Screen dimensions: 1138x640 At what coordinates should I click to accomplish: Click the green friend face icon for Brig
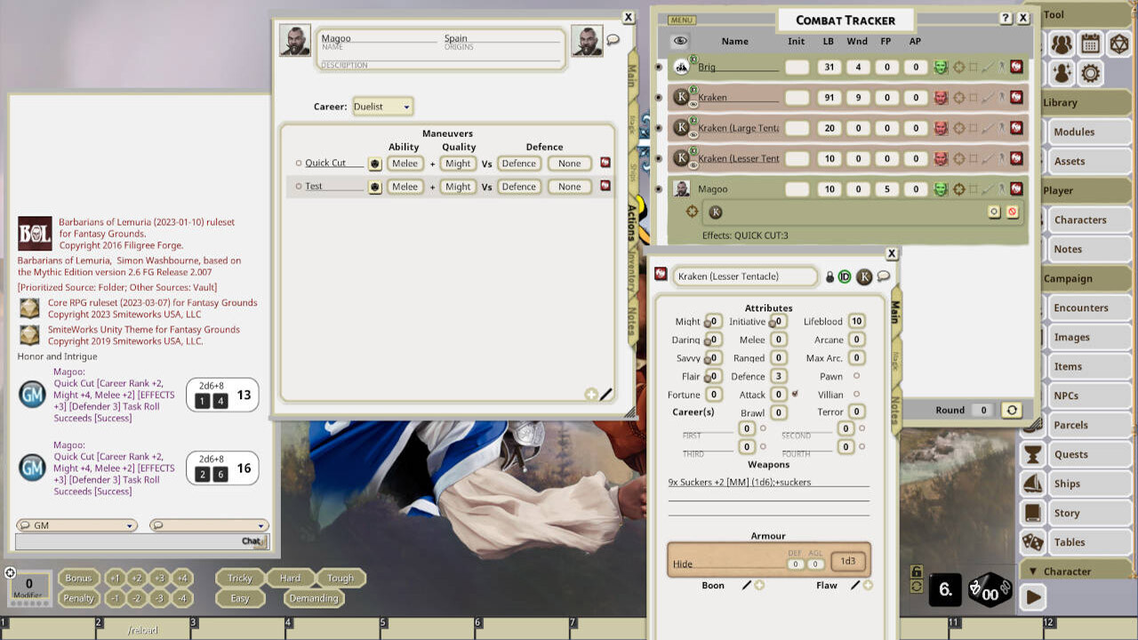tap(941, 67)
